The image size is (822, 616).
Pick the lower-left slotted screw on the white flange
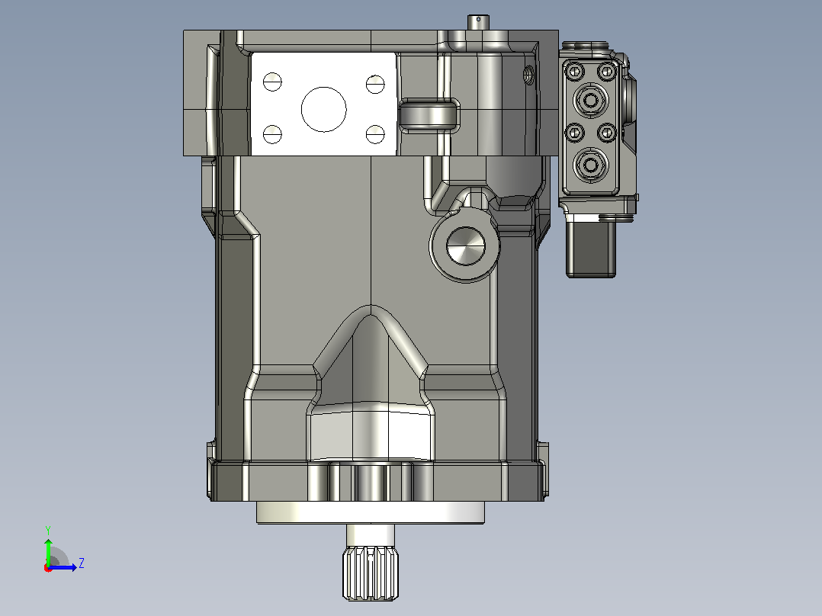[x=273, y=134]
